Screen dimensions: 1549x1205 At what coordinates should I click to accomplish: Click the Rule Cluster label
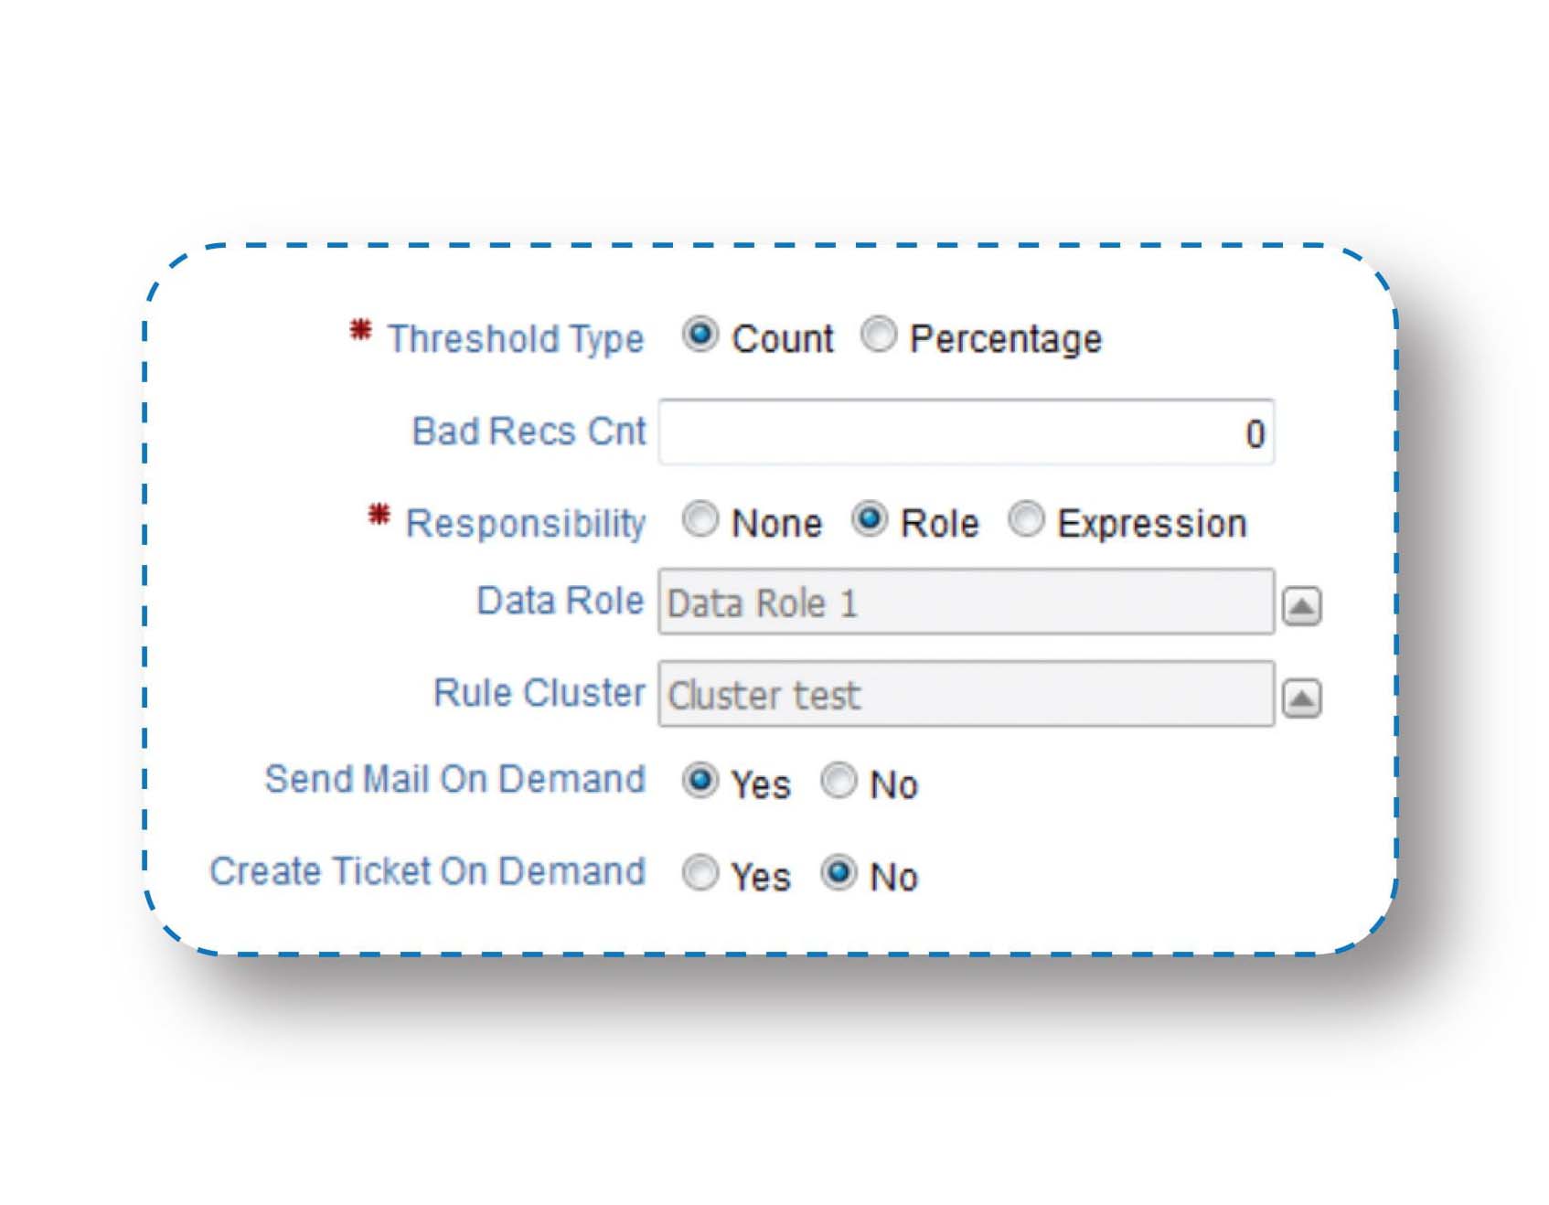[x=540, y=693]
